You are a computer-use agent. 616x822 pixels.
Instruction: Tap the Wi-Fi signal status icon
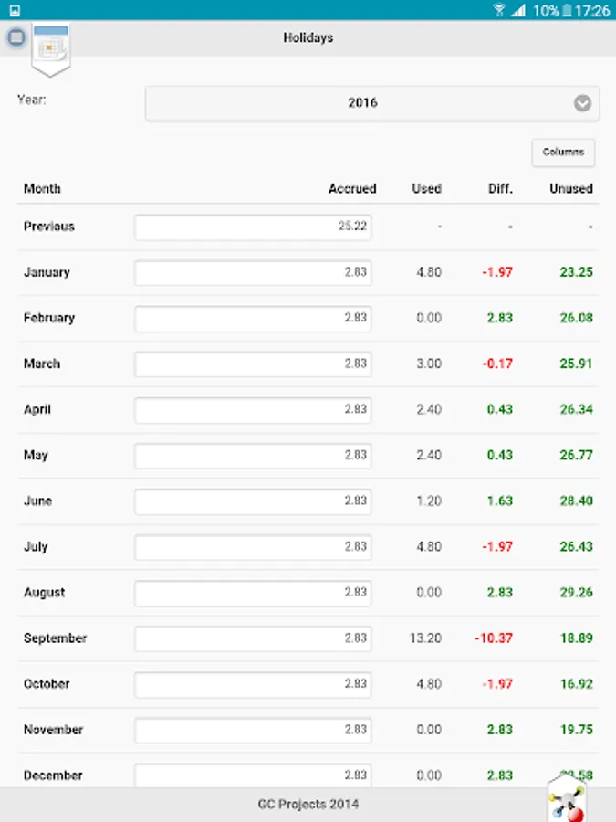coord(498,10)
